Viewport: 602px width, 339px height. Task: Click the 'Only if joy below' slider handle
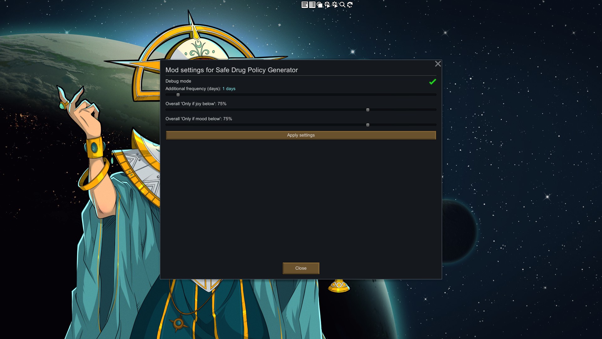tap(368, 110)
